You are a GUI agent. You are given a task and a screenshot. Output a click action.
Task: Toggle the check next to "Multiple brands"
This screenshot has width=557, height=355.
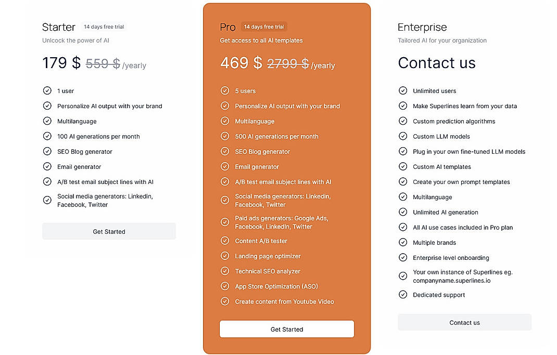tap(403, 242)
